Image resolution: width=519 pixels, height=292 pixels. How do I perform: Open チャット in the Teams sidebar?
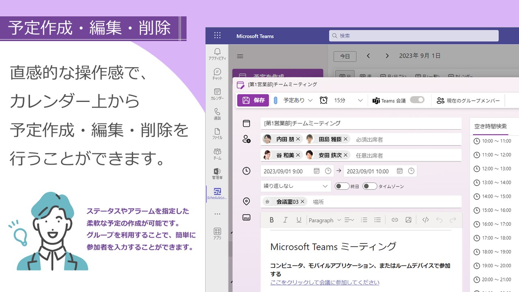tap(217, 74)
